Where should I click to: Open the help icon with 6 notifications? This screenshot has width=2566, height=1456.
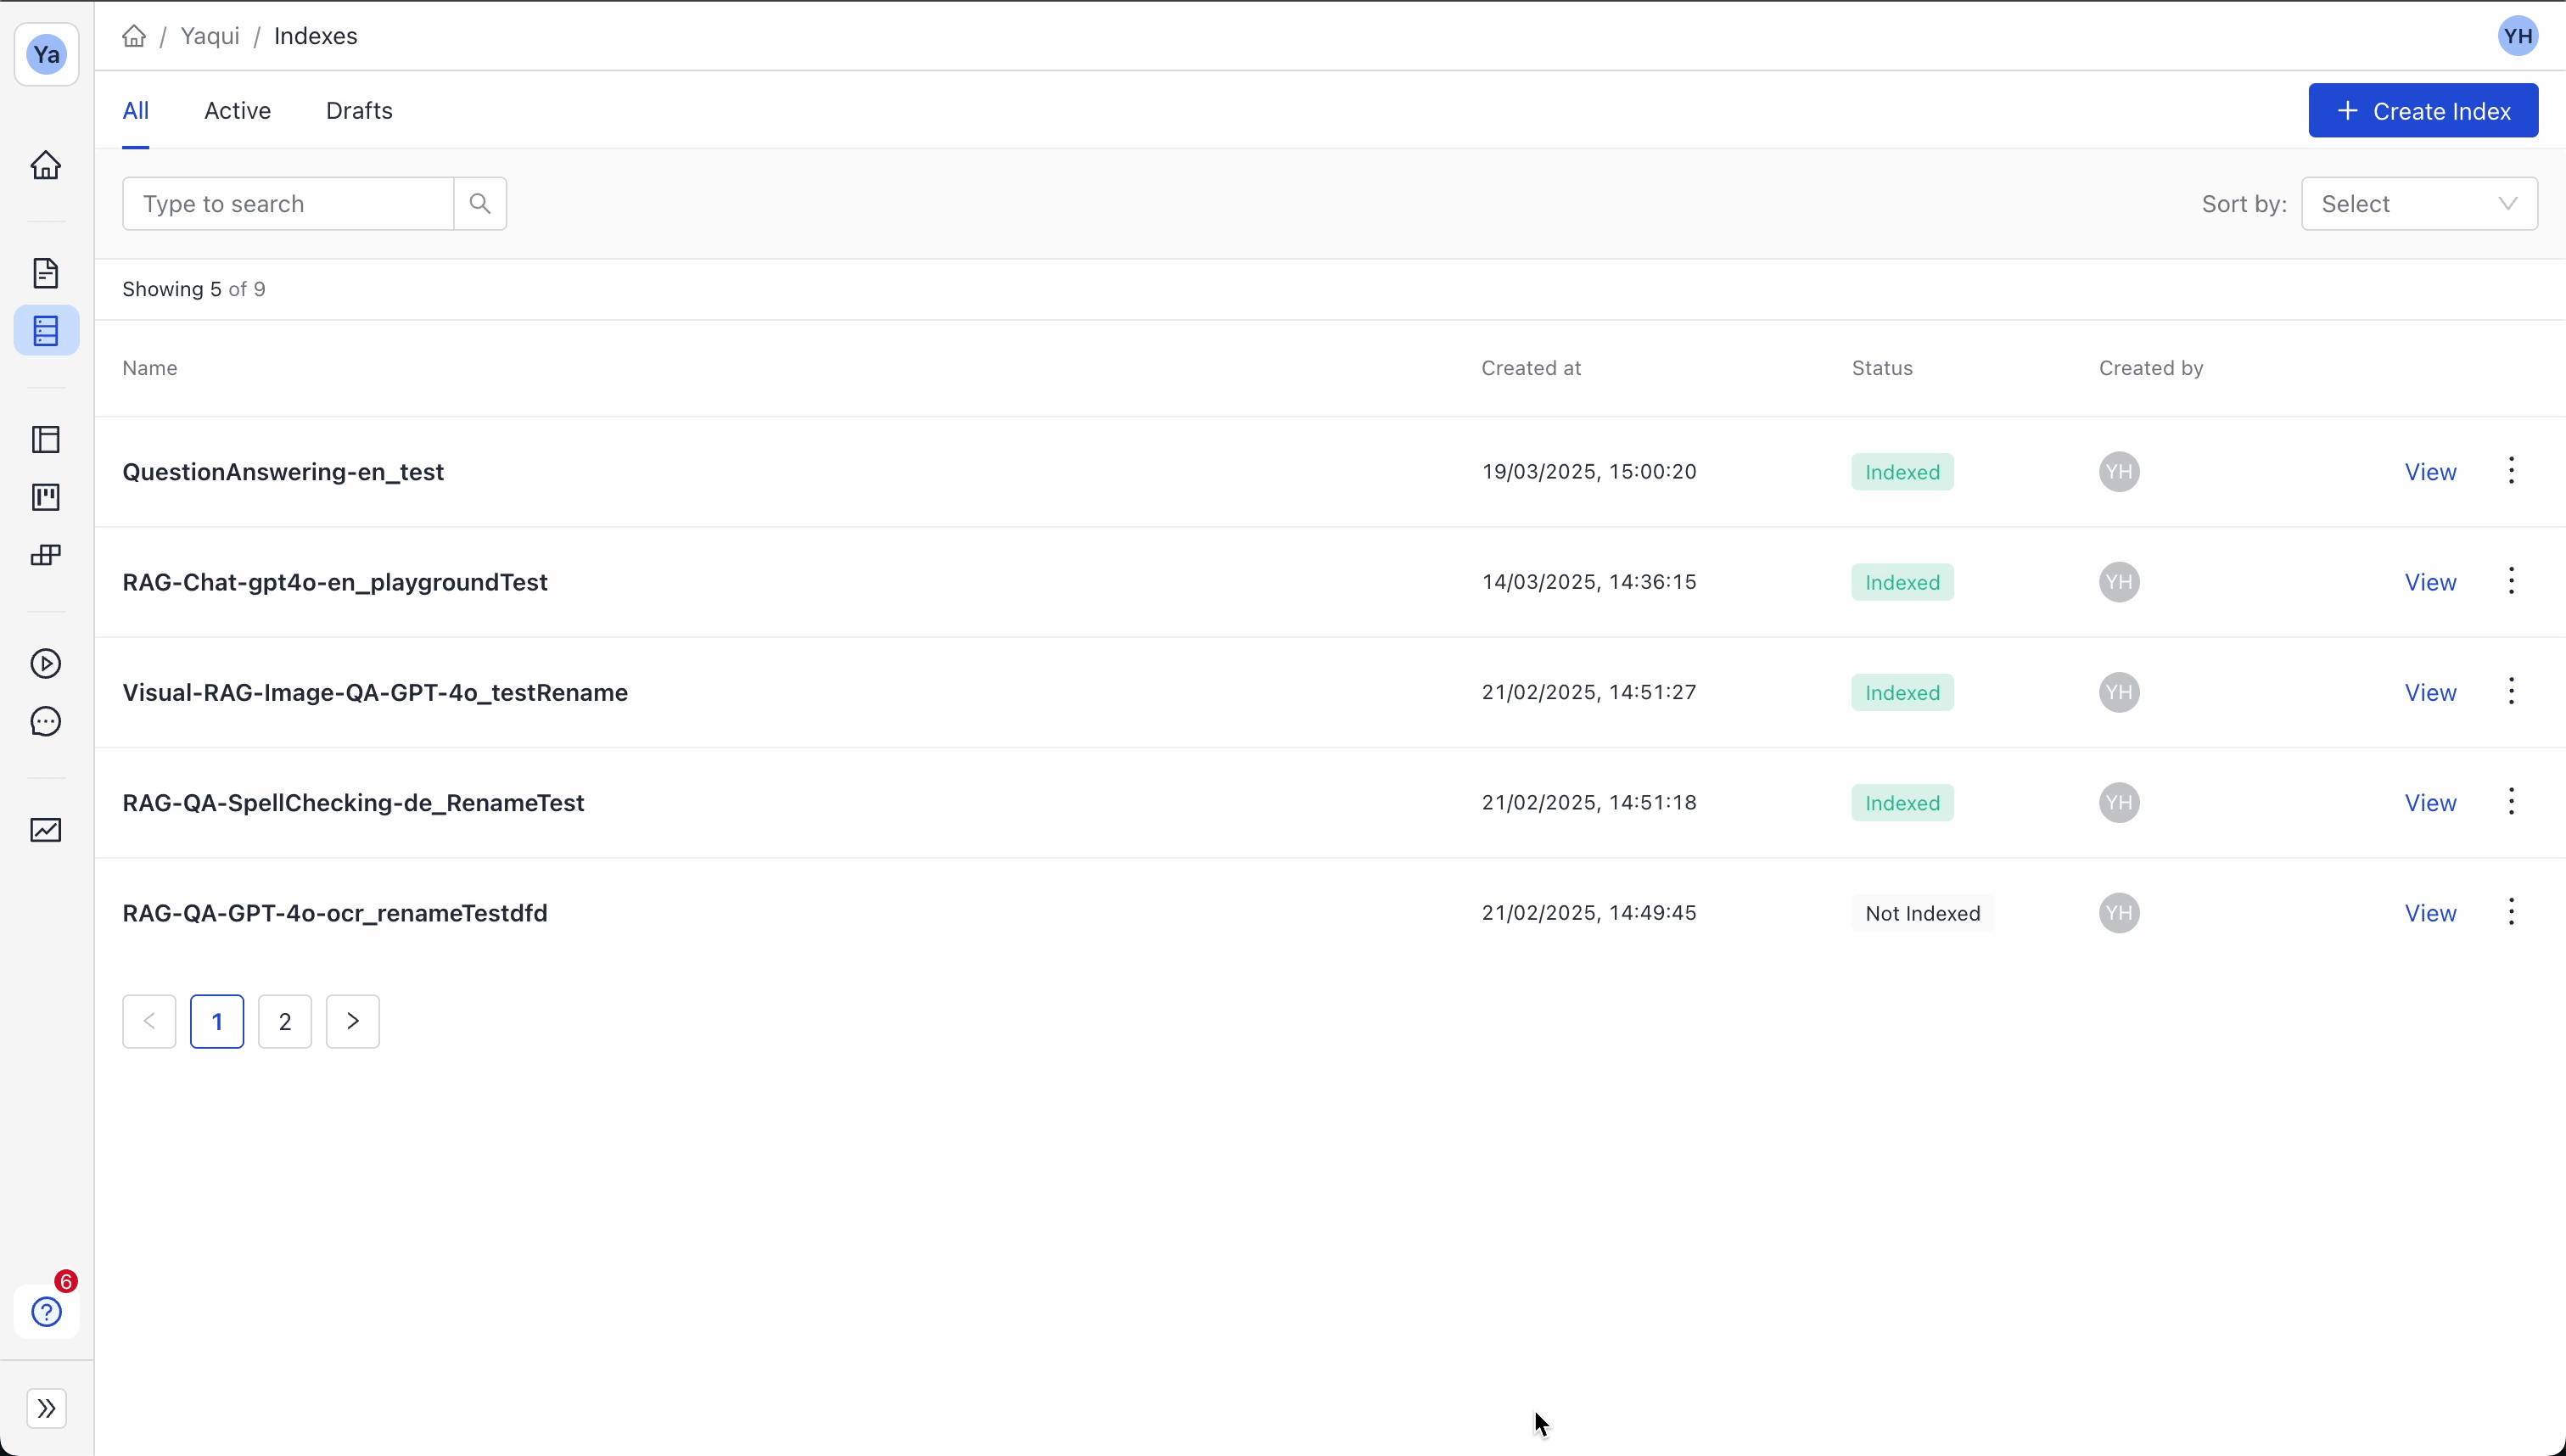pos(46,1311)
